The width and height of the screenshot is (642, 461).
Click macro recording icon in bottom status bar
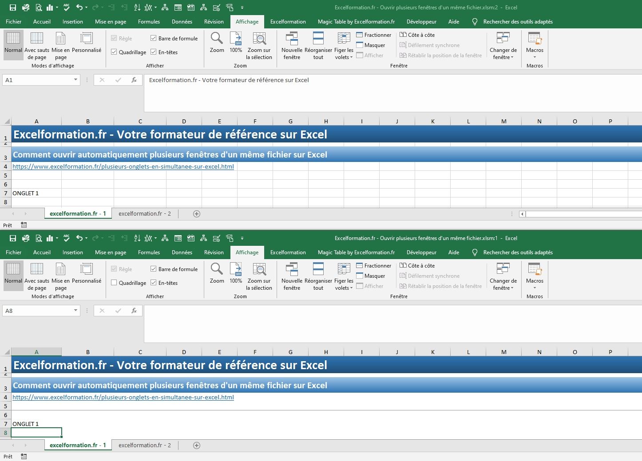(24, 456)
